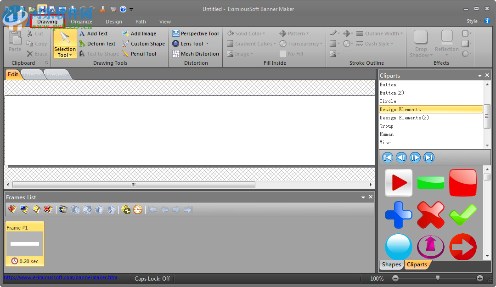Select the green checkmark clipart
Screen dimensions: 496x287
(x=463, y=214)
